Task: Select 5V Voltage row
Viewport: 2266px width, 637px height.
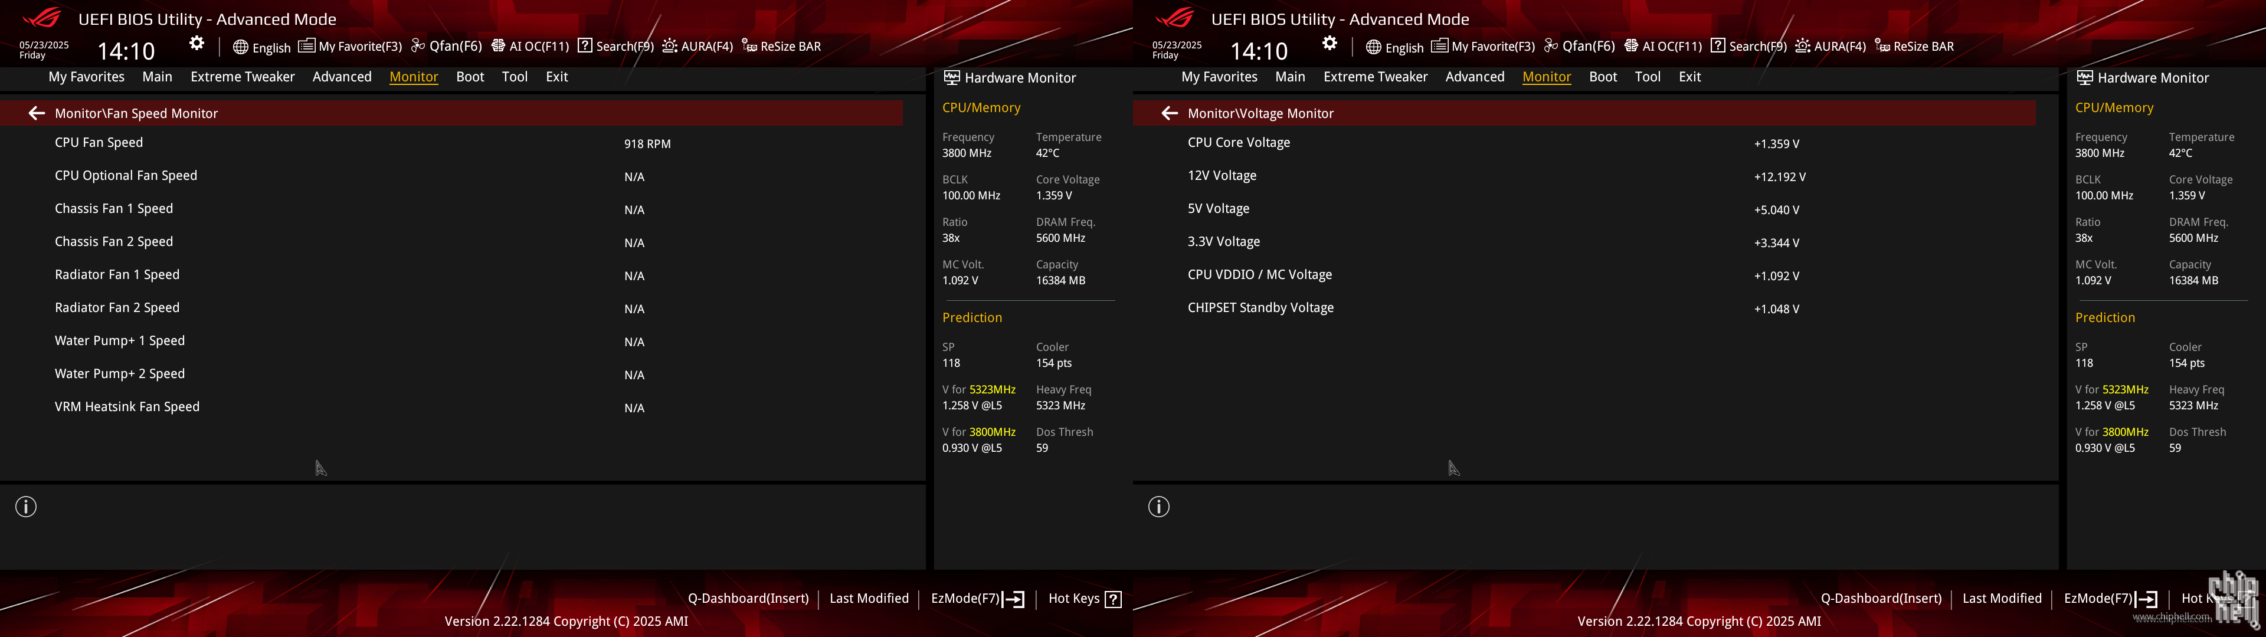Action: [x=1584, y=209]
